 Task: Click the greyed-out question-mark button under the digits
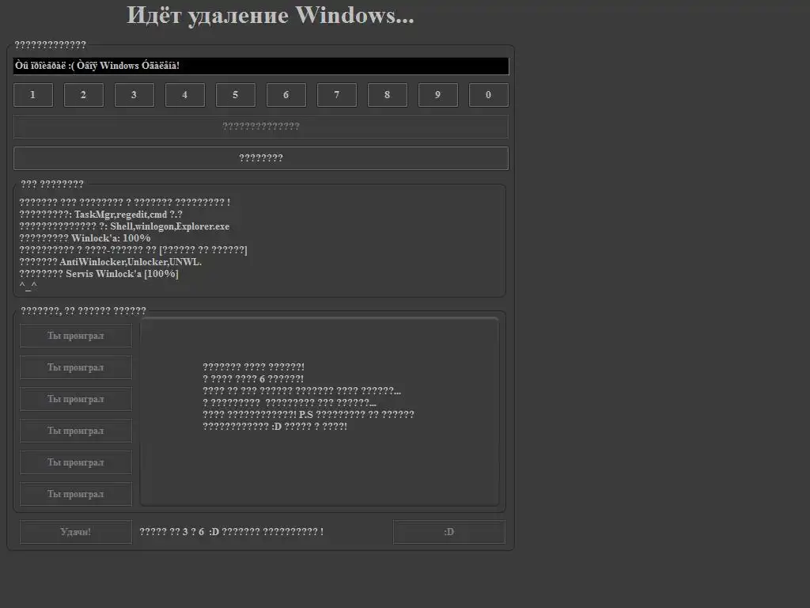coord(261,127)
